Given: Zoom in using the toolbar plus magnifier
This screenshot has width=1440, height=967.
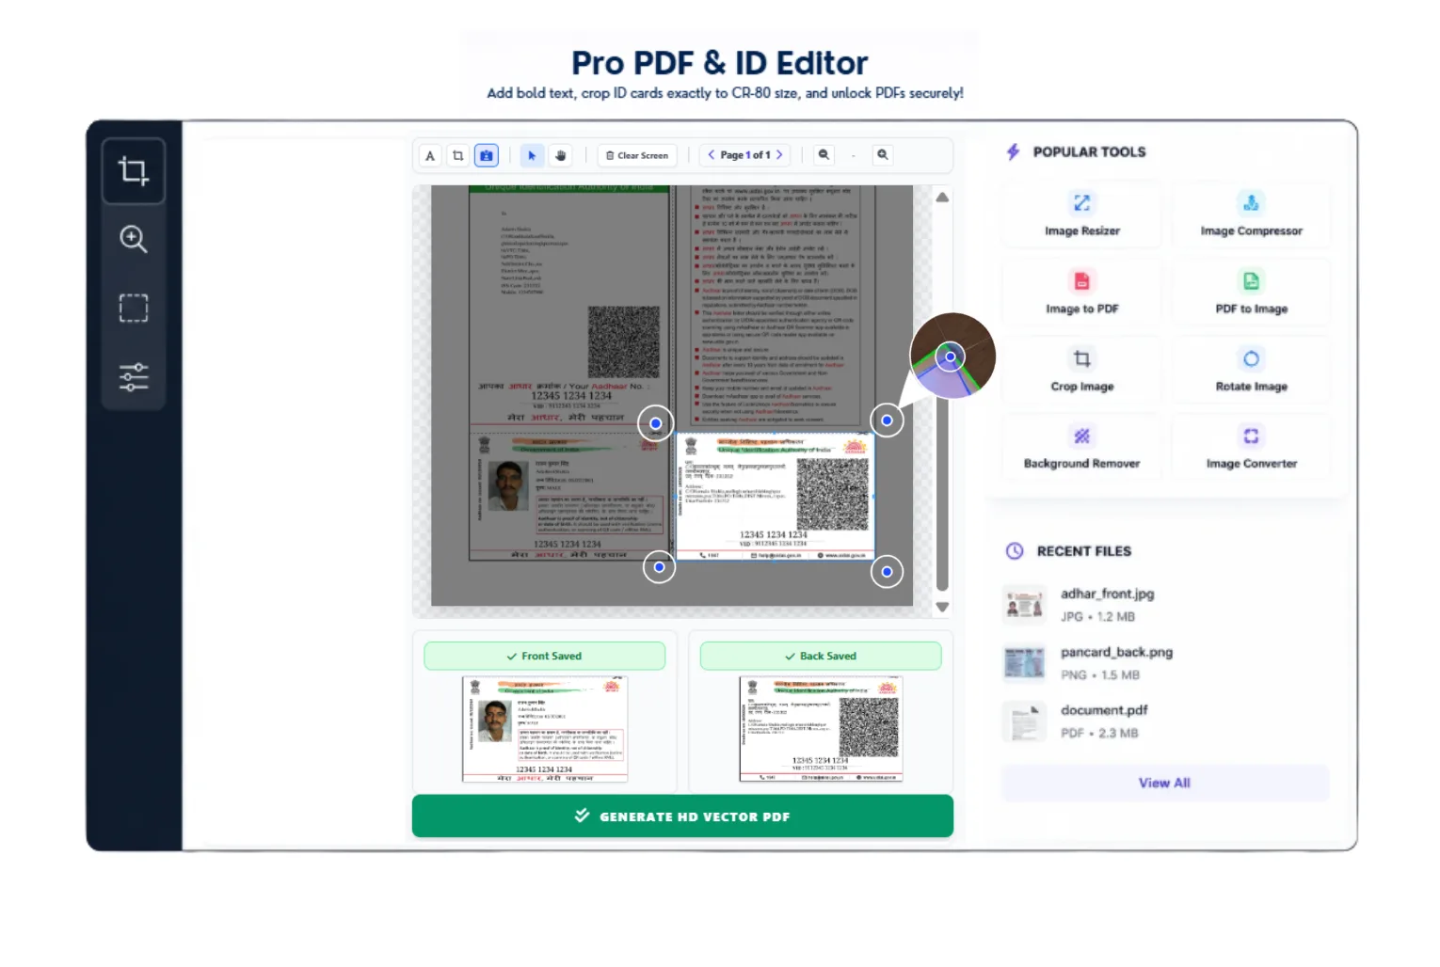Looking at the screenshot, I should (x=882, y=155).
